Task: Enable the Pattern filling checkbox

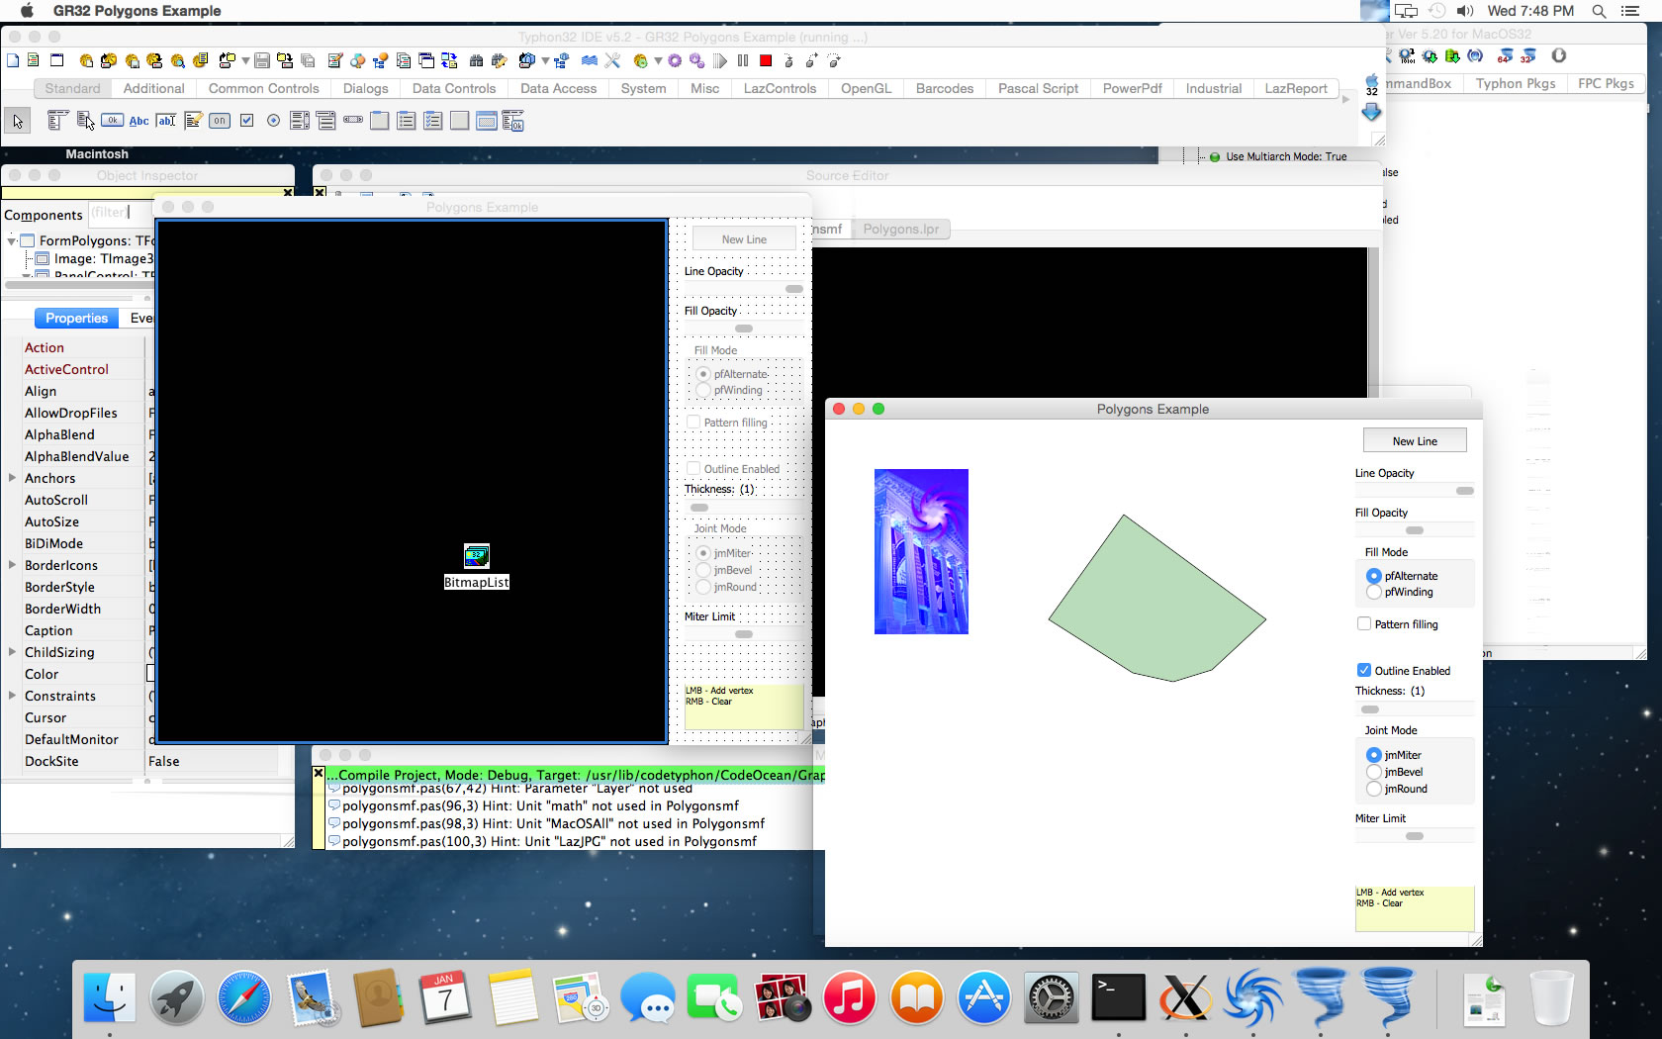Action: point(1364,624)
